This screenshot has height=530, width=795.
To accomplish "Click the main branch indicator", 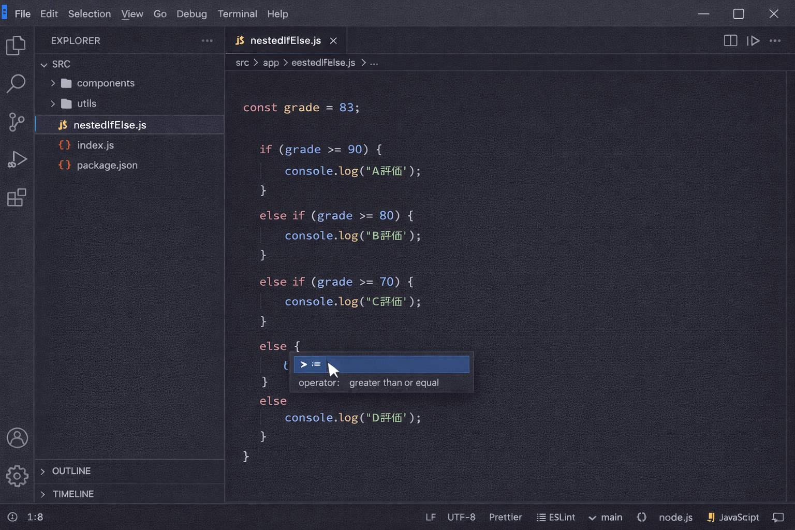I will (x=606, y=517).
